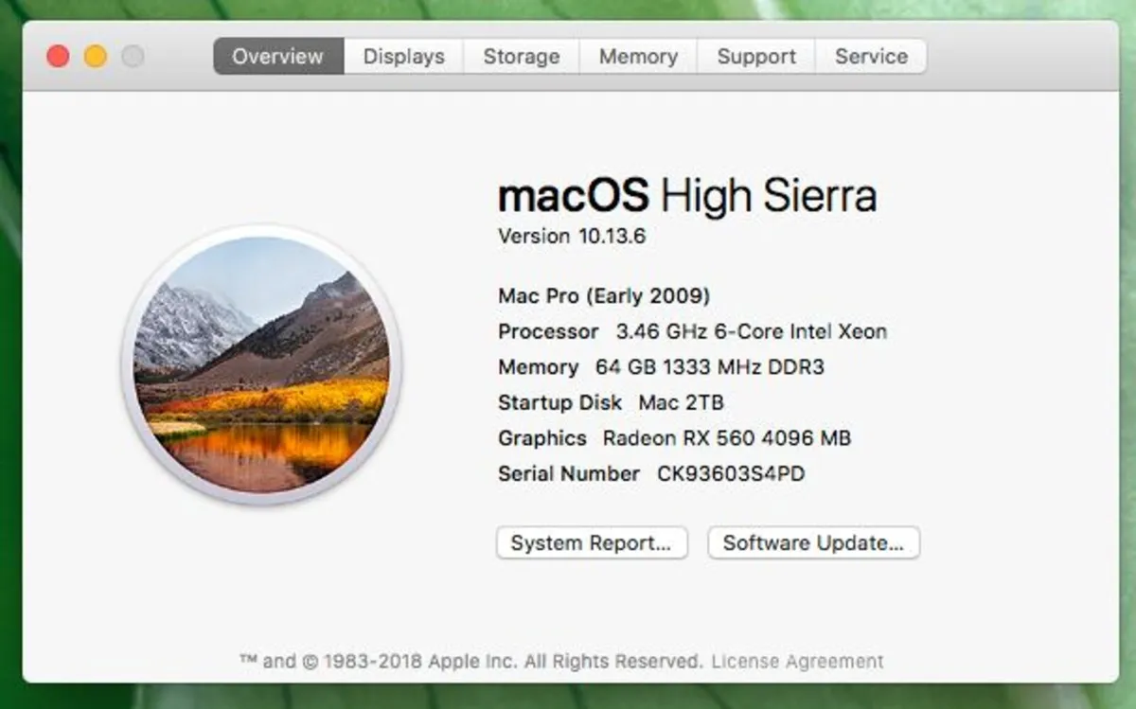The height and width of the screenshot is (709, 1136).
Task: Open the Storage tab
Action: (522, 57)
